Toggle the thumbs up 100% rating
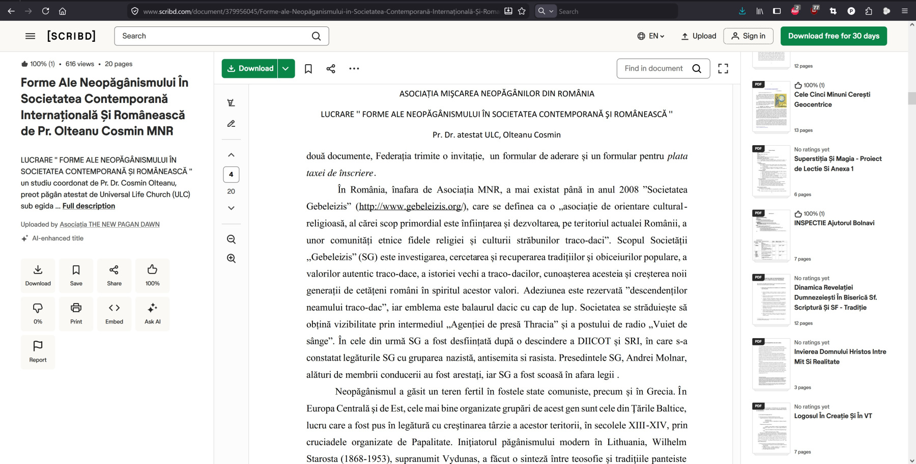This screenshot has height=464, width=916. coord(152,275)
